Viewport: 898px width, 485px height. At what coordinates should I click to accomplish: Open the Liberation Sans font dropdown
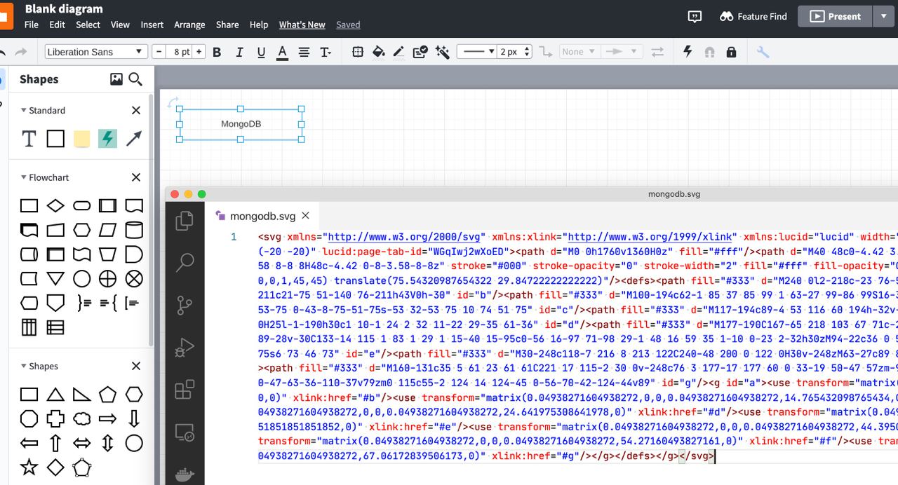[x=96, y=52]
